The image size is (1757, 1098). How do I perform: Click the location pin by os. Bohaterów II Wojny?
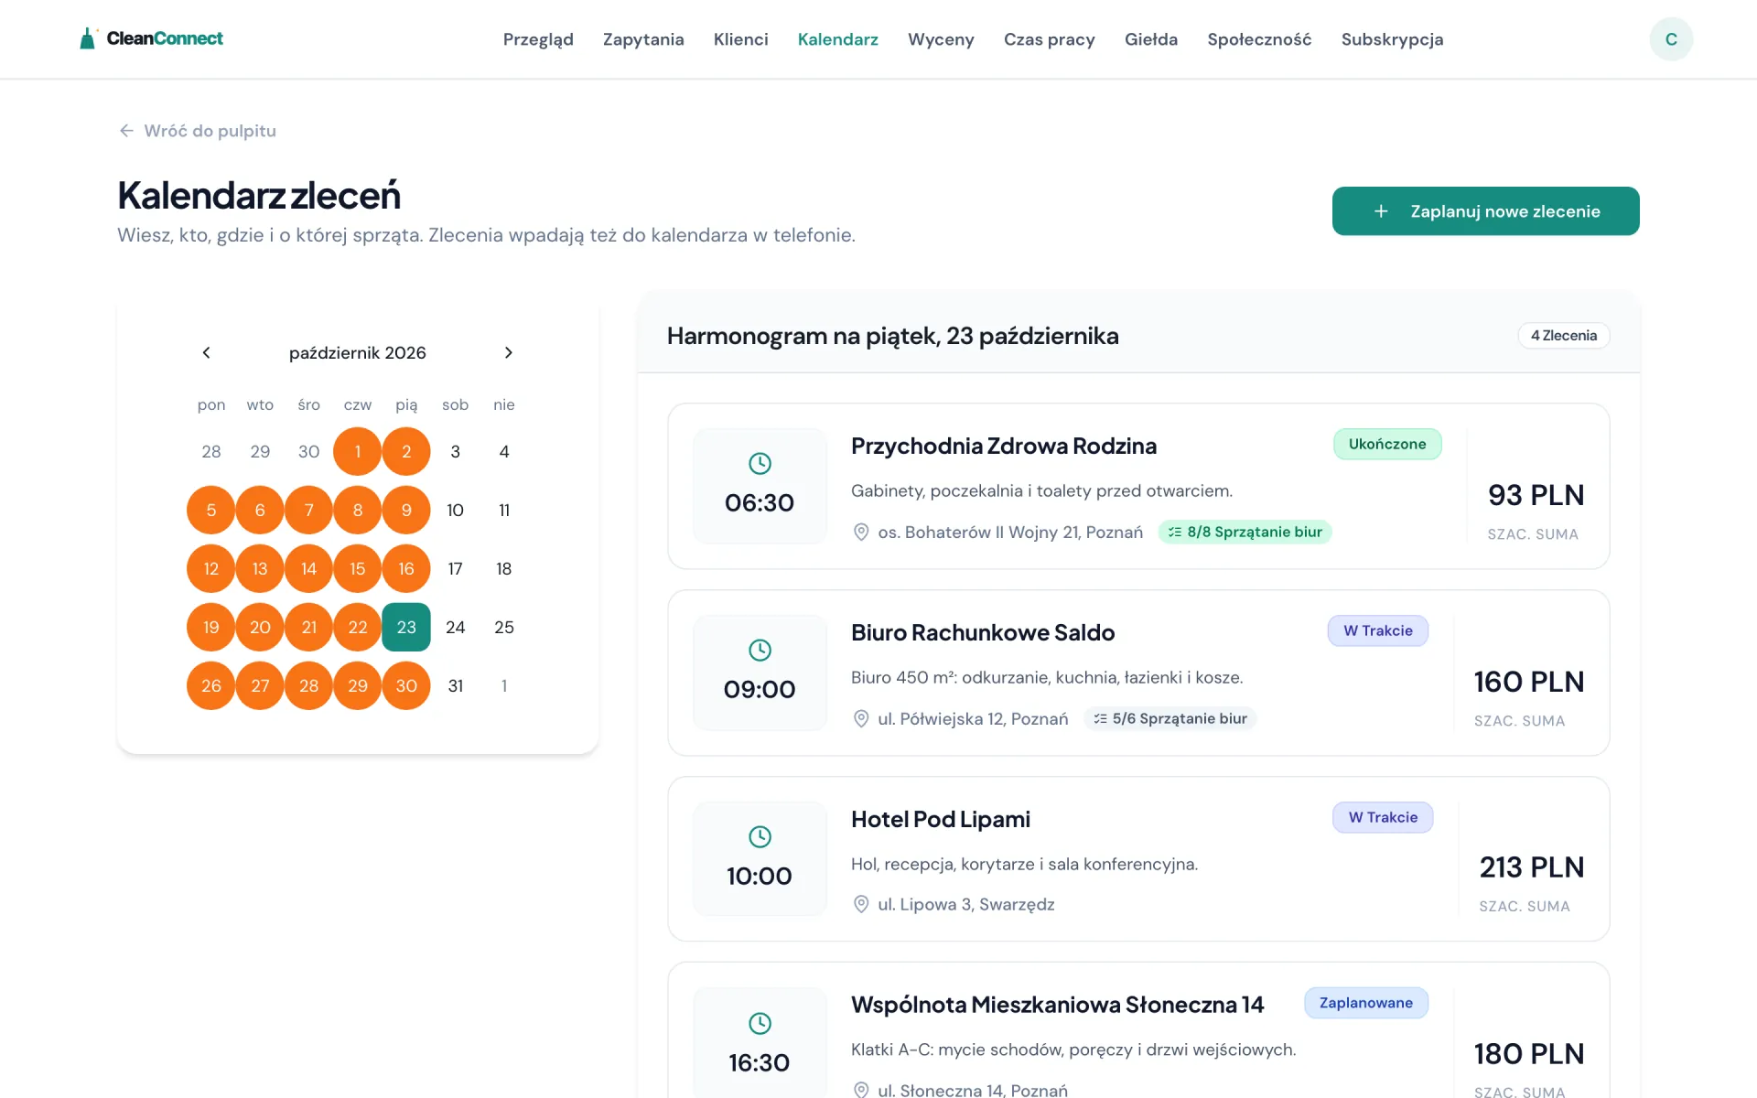[861, 533]
